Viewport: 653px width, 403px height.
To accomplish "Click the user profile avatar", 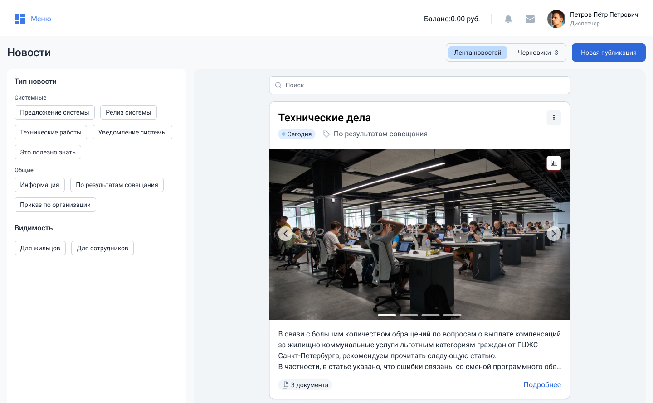I will (556, 19).
